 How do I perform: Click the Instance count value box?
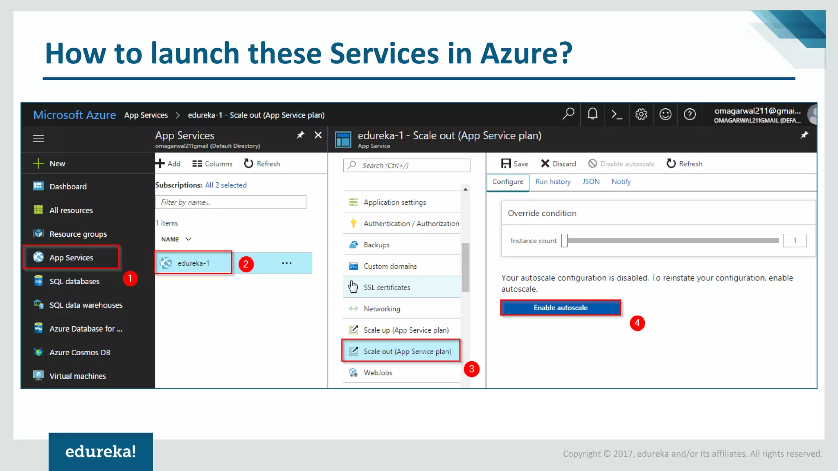pyautogui.click(x=795, y=240)
